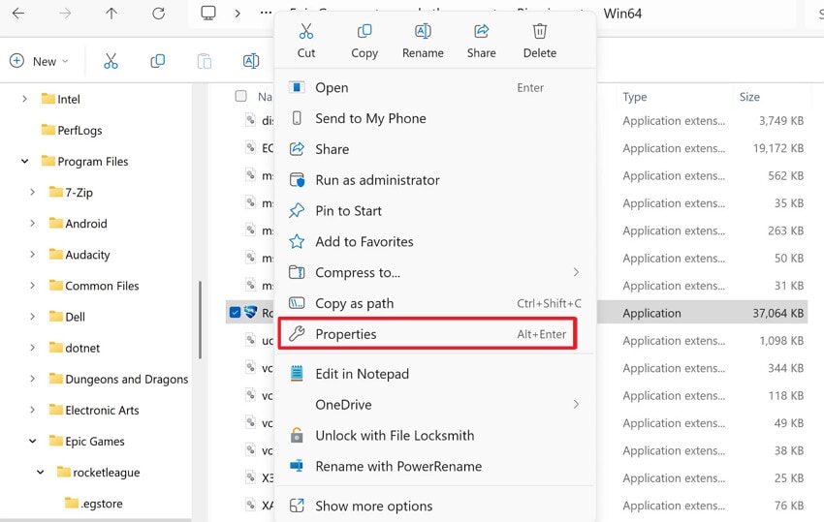Go forward with the forward arrow
This screenshot has width=824, height=522.
coord(65,14)
